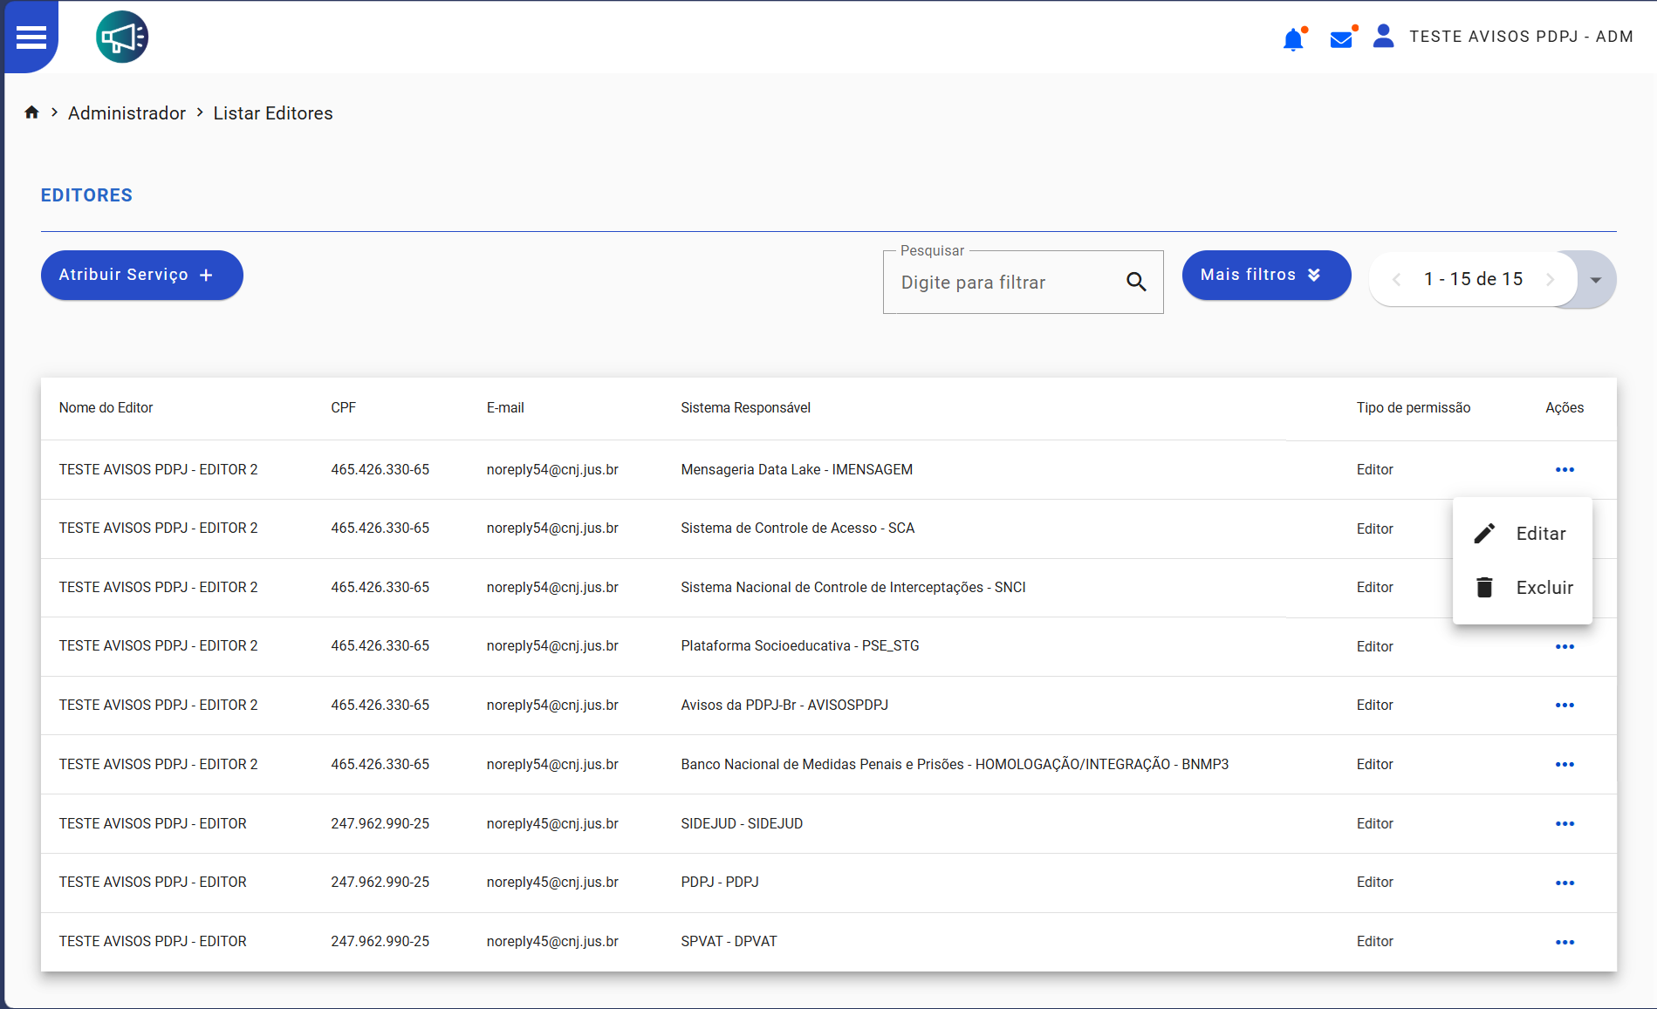
Task: Expand the Mais filtros panel
Action: 1266,276
